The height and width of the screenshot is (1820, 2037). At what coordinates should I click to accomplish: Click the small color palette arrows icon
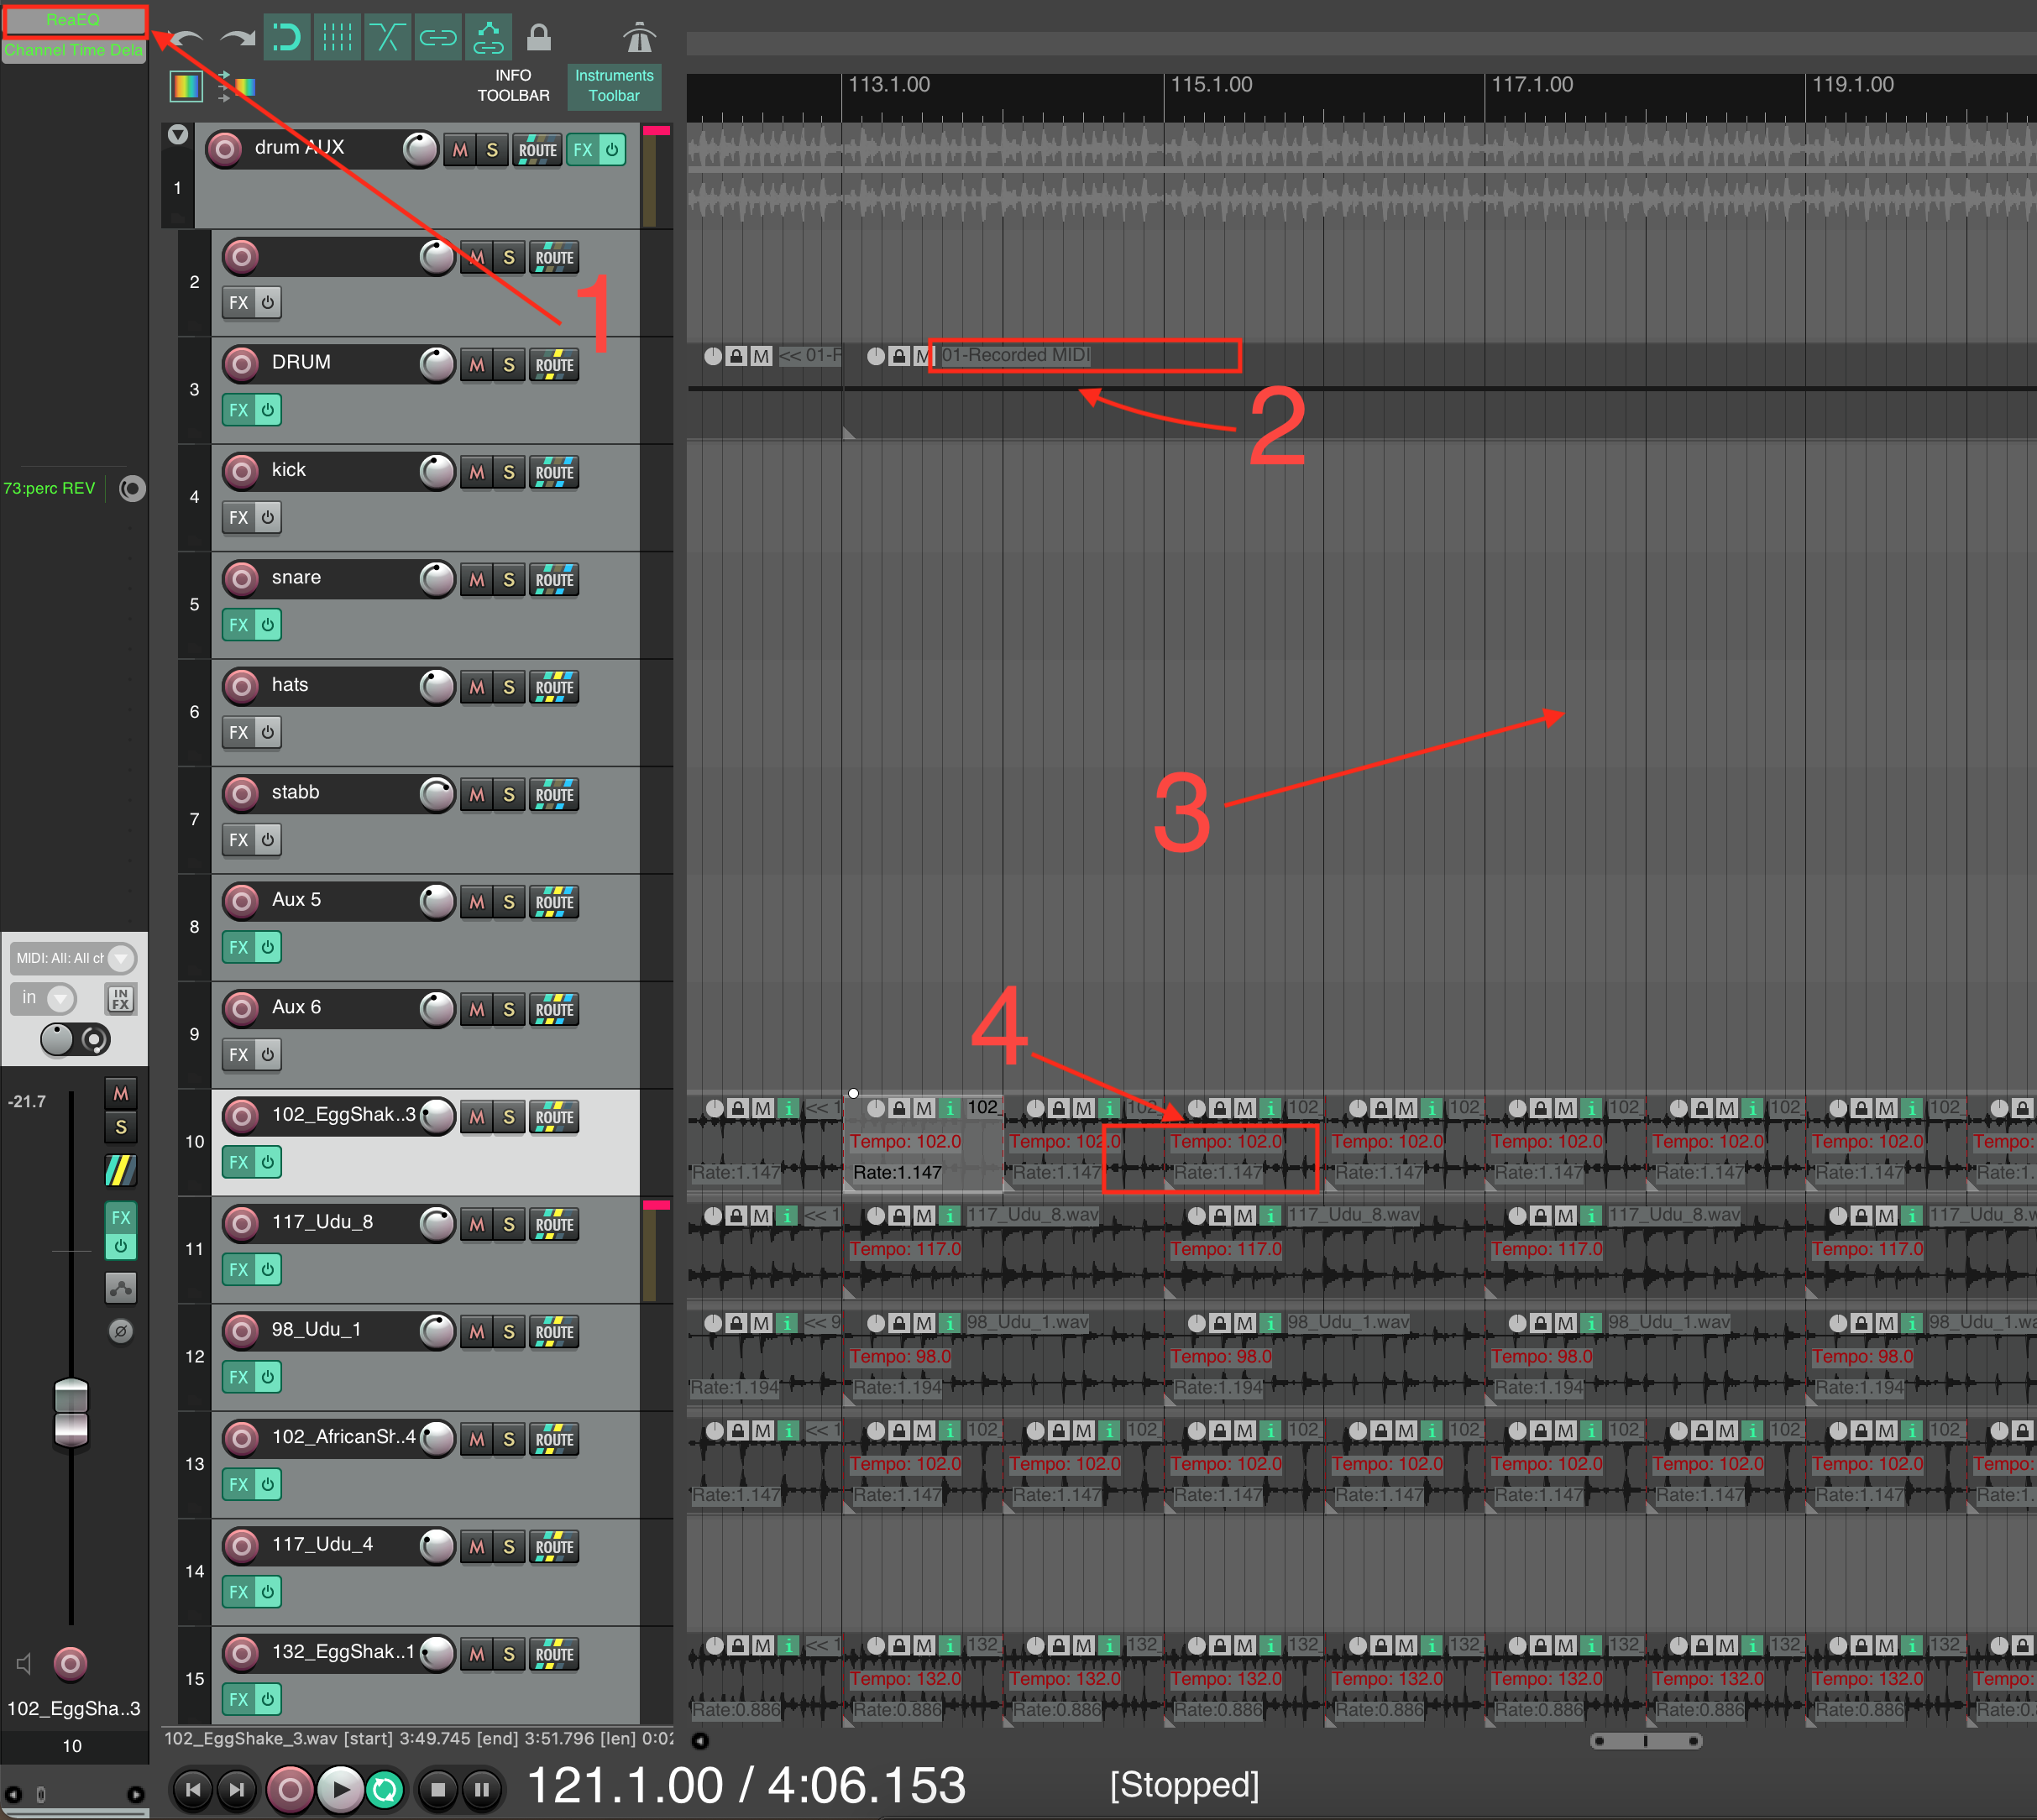[236, 87]
